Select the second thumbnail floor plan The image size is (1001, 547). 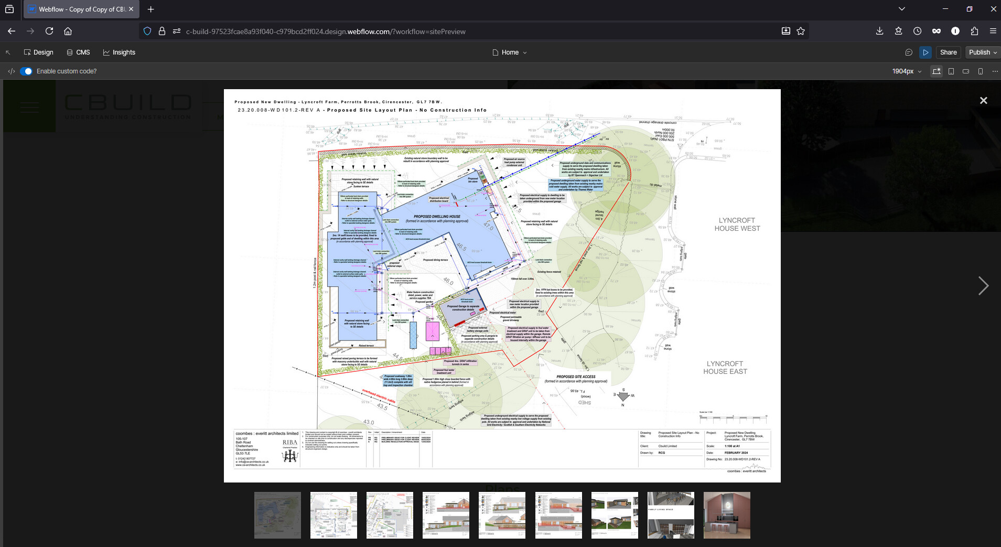click(x=333, y=515)
